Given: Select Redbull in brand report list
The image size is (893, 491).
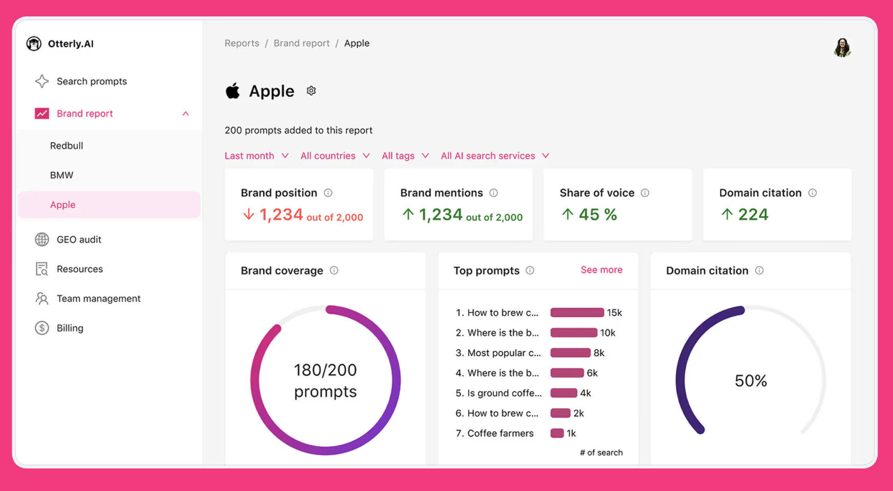Looking at the screenshot, I should [x=67, y=146].
